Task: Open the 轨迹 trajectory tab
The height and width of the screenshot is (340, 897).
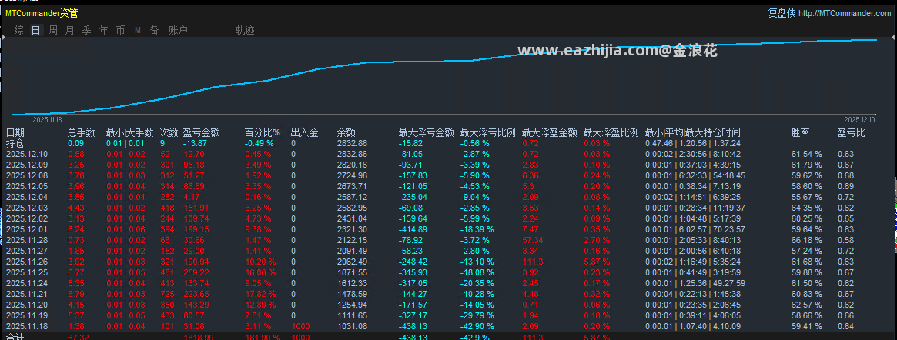Action: click(245, 30)
